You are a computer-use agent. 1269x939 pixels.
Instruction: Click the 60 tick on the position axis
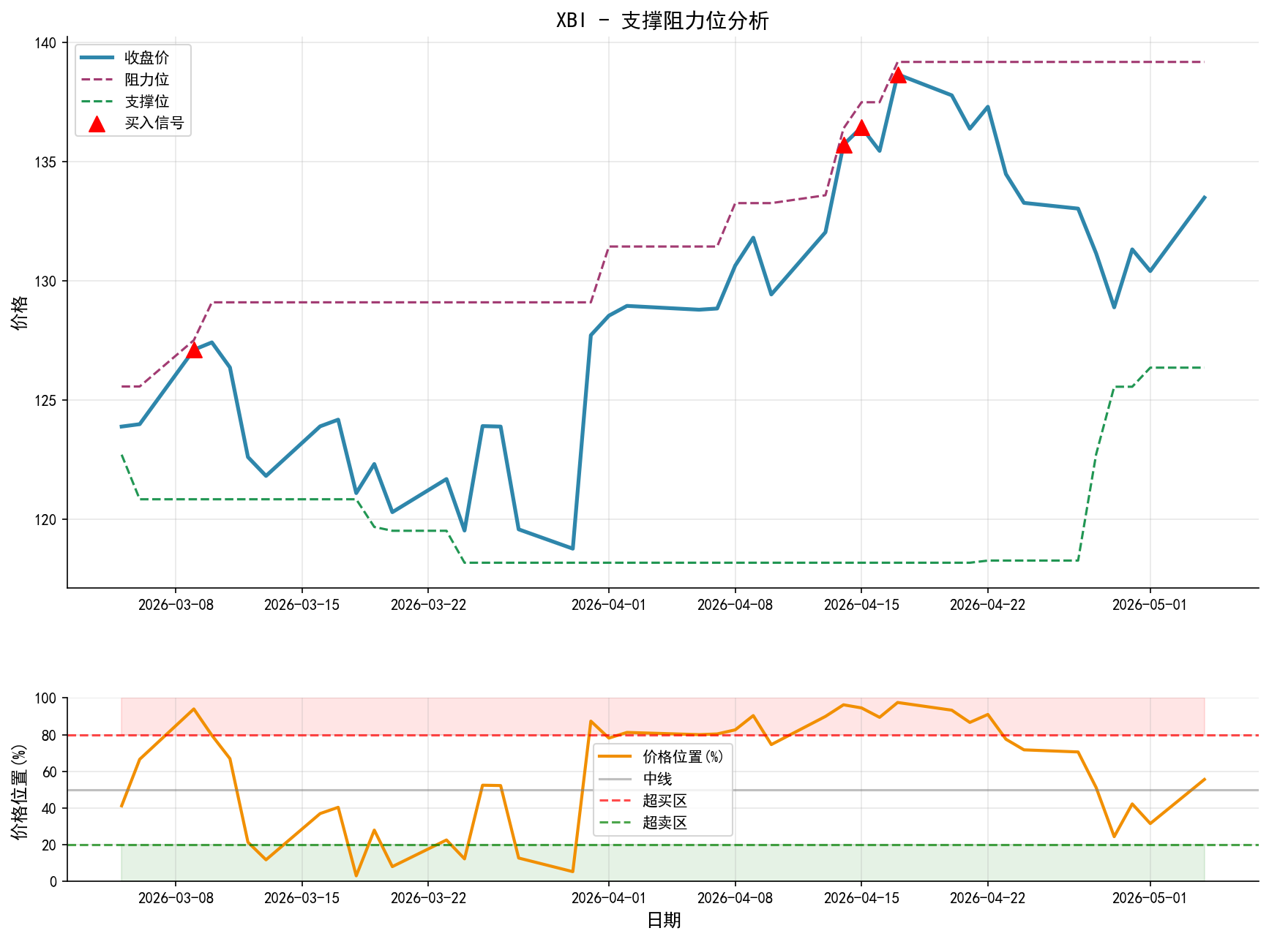[x=49, y=772]
